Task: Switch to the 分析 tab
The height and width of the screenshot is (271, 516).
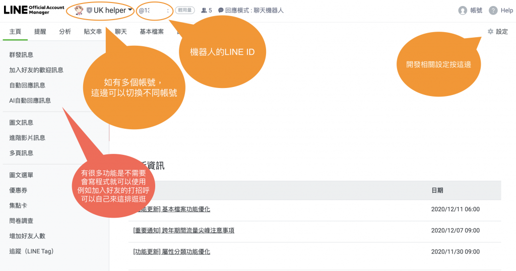Action: (65, 32)
